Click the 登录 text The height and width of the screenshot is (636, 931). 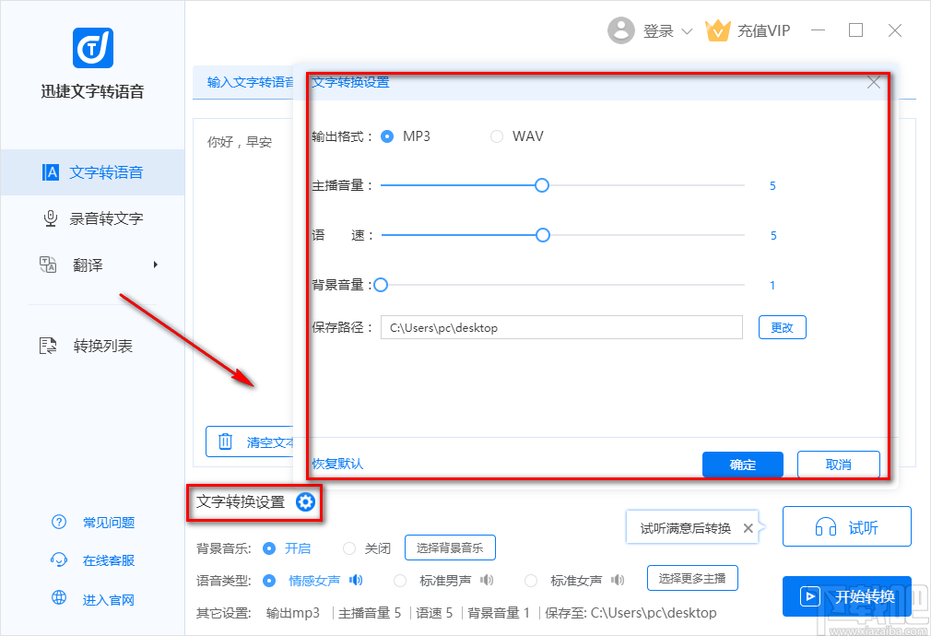click(658, 31)
